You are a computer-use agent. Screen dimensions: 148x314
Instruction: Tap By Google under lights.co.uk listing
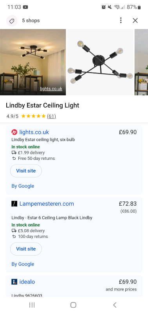[23, 186]
